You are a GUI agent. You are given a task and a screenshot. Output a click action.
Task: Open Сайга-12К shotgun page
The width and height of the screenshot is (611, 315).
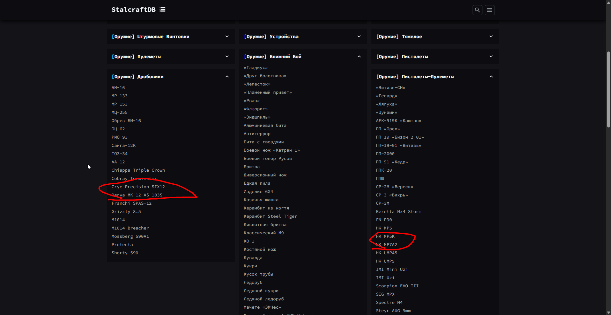coord(123,145)
